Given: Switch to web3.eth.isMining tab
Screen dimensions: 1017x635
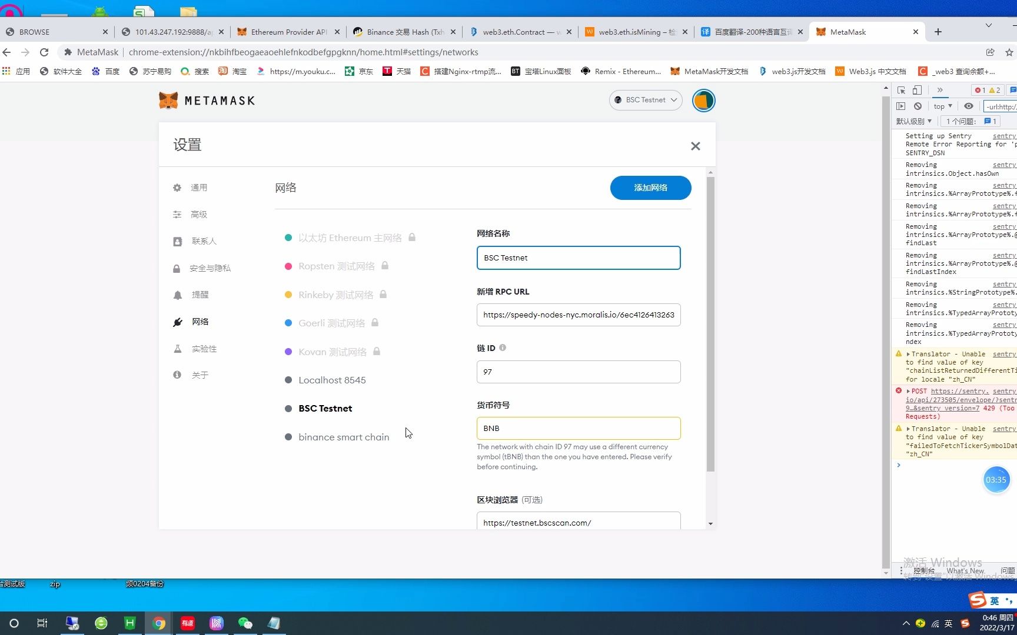Looking at the screenshot, I should [637, 32].
